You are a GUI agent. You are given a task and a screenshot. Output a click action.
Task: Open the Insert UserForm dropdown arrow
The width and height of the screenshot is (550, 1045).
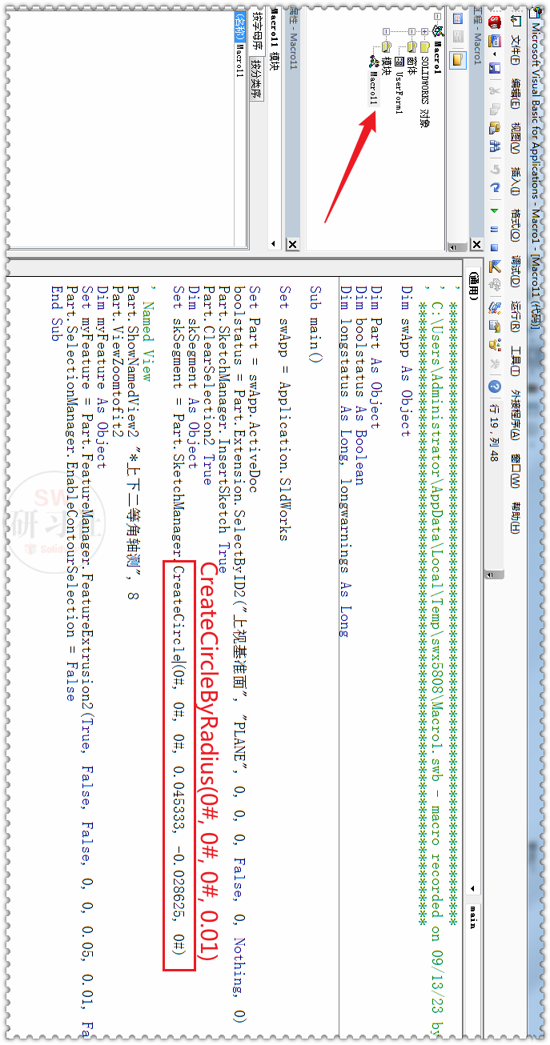495,54
